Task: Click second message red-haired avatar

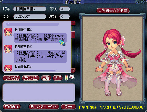Action: coord(8,49)
